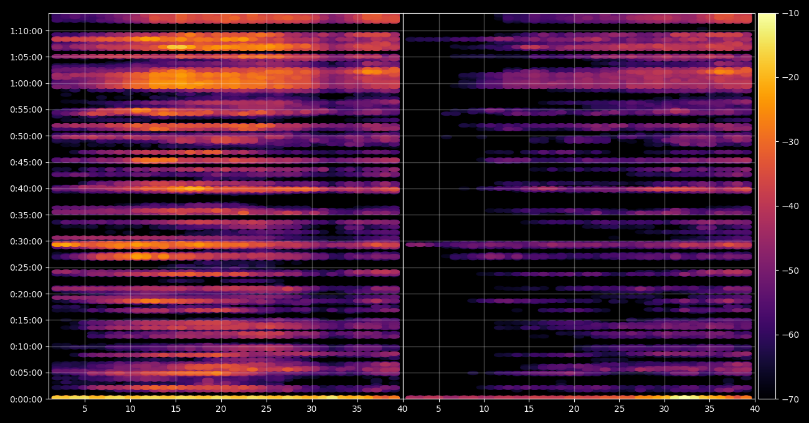
Task: Select the −50 colorbar tick label
Action: coord(790,271)
